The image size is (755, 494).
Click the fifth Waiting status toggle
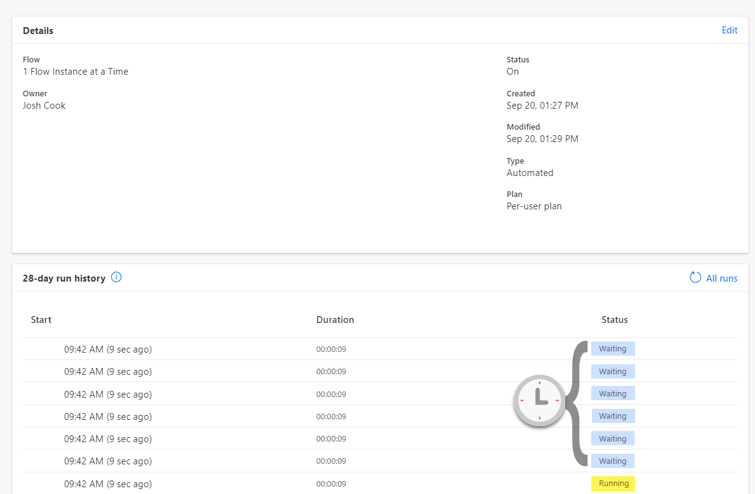pyautogui.click(x=612, y=438)
